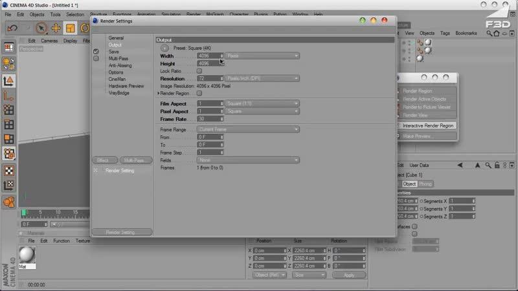Image resolution: width=518 pixels, height=291 pixels.
Task: Uncheck the Save settings checkbox
Action: (x=96, y=52)
